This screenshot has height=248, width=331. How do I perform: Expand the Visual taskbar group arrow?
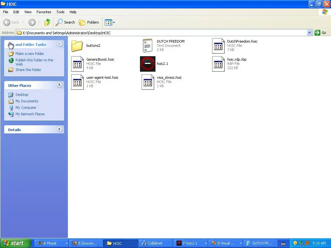240,243
